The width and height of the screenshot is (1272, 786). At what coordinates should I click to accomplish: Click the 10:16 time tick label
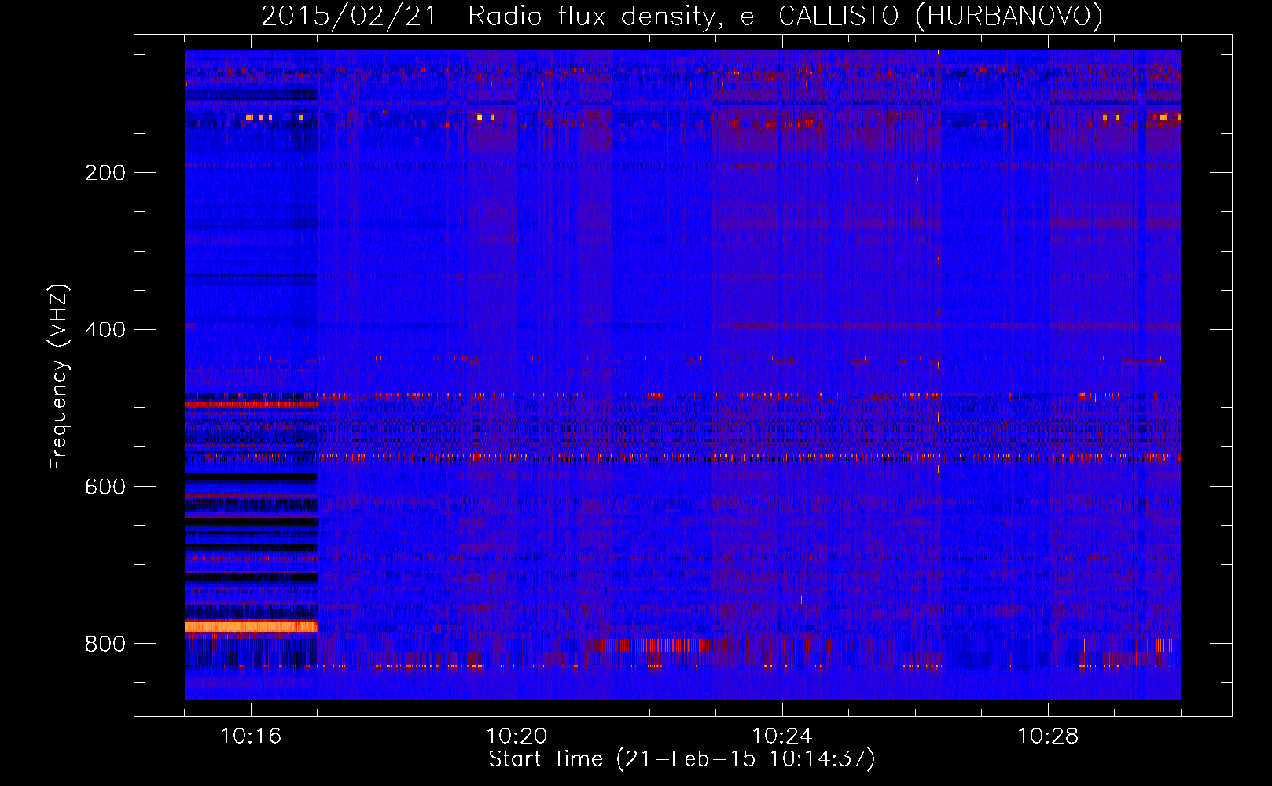coord(251,736)
